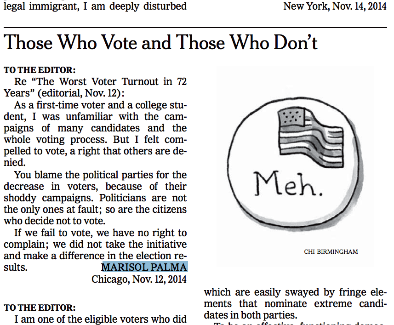Click the 'Meh.' button illustration
Viewport: 394px width, 325px height.
296,165
